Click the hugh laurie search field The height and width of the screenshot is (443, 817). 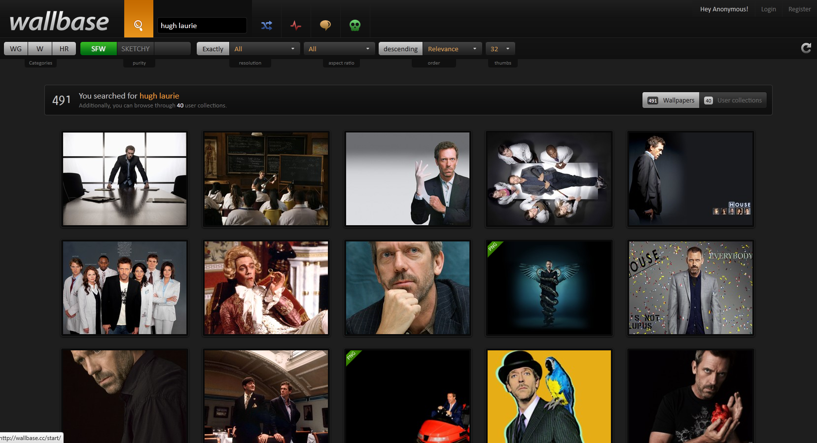coord(202,26)
